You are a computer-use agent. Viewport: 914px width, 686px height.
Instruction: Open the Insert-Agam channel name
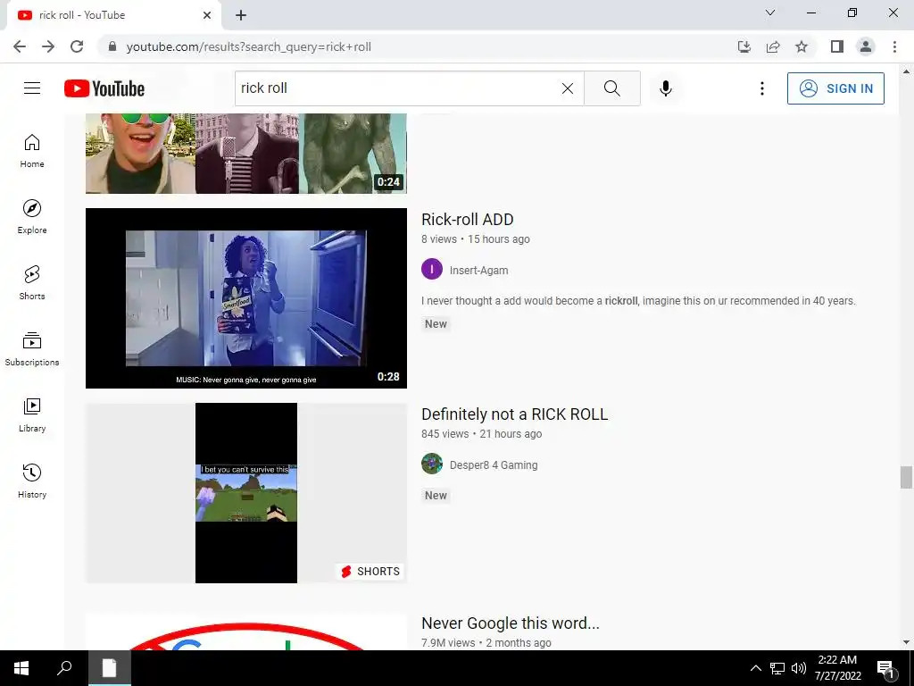(478, 270)
